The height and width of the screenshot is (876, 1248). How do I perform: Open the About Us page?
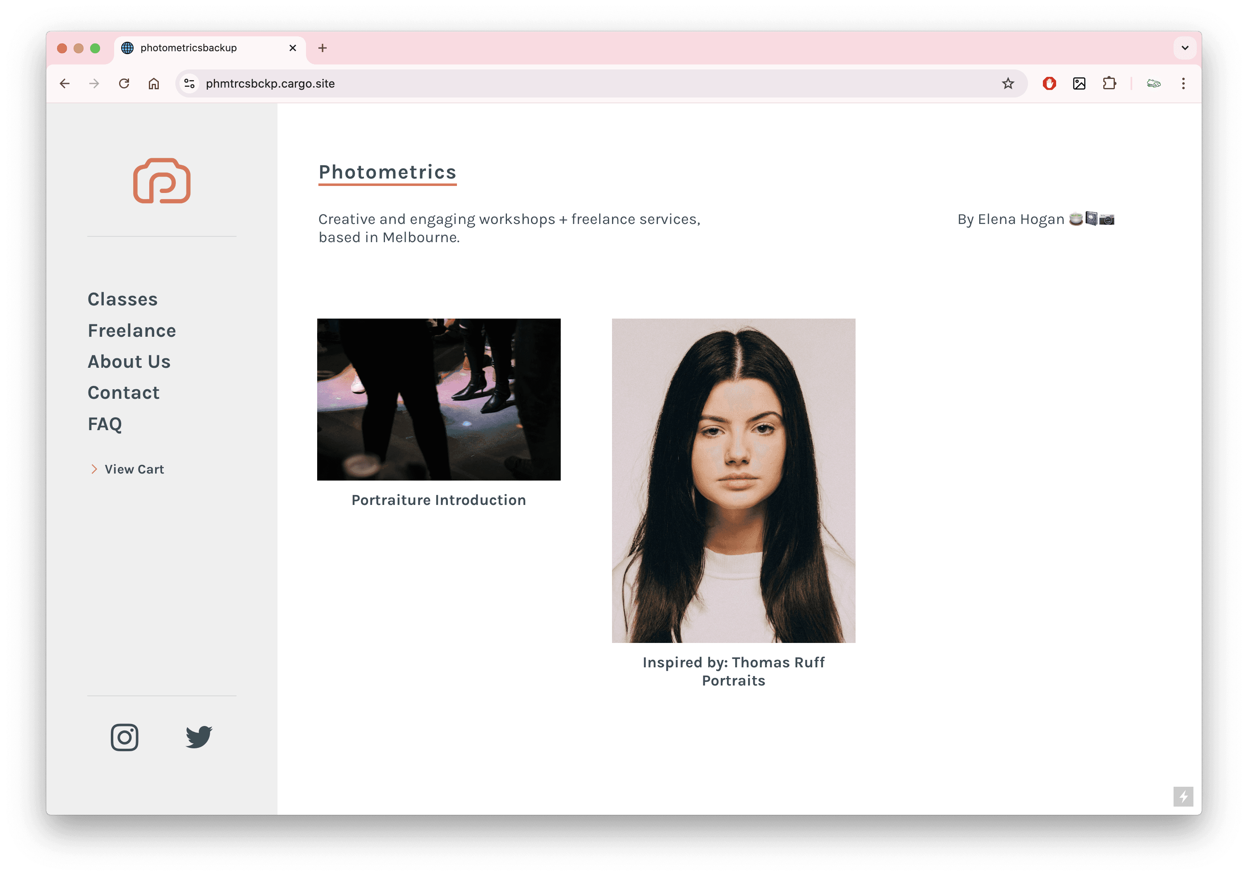tap(129, 362)
